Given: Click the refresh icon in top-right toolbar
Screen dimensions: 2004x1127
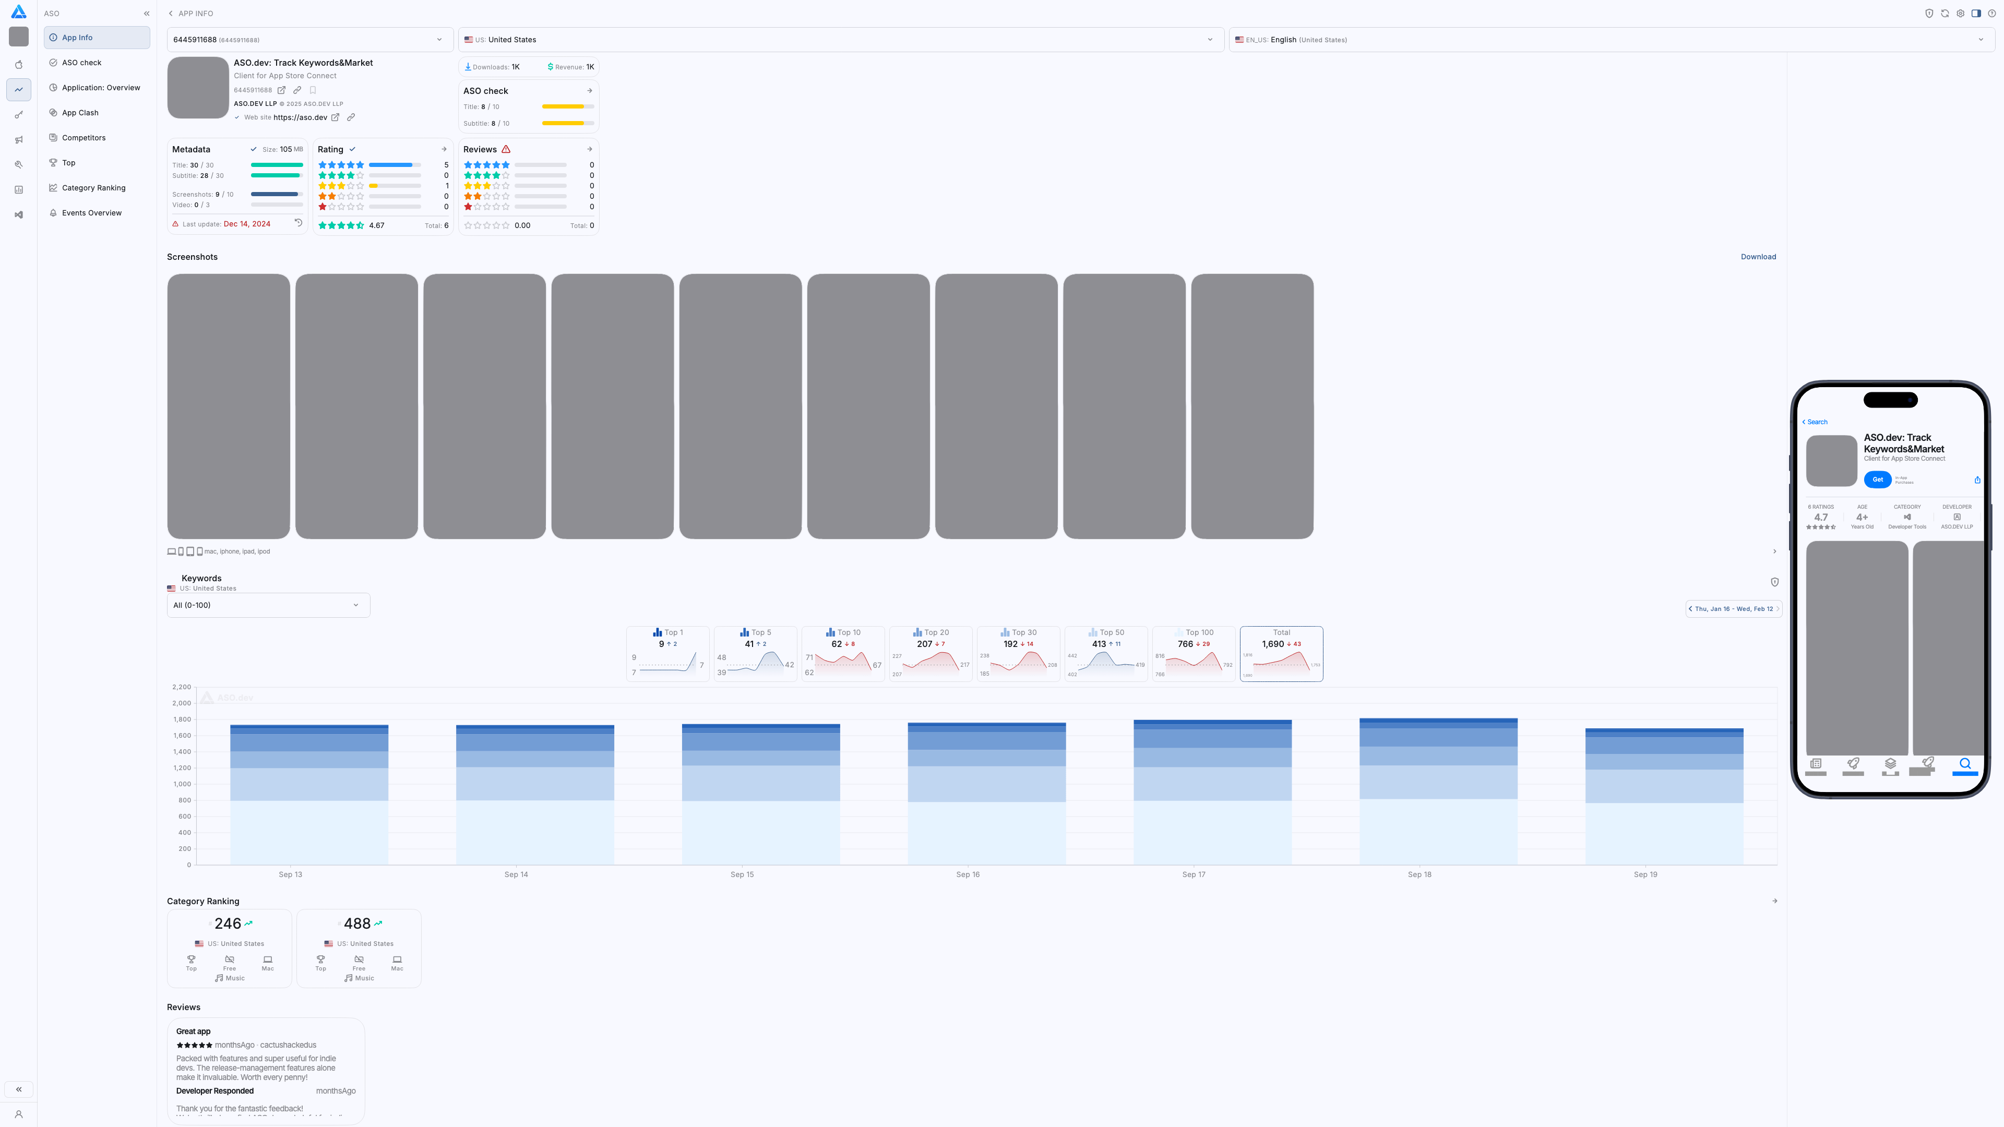Looking at the screenshot, I should (1944, 13).
